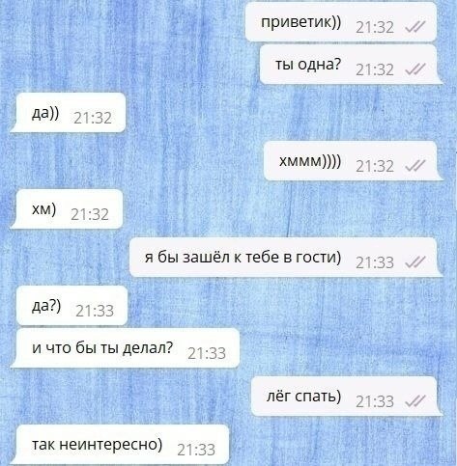Click the 21:33 timestamp on "да?)" message
The height and width of the screenshot is (466, 457).
(95, 311)
